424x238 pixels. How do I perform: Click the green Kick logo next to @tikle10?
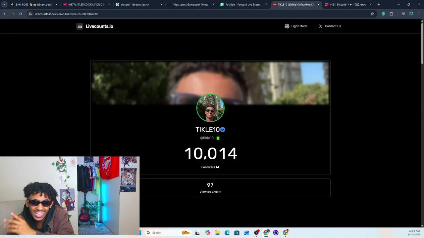[218, 138]
